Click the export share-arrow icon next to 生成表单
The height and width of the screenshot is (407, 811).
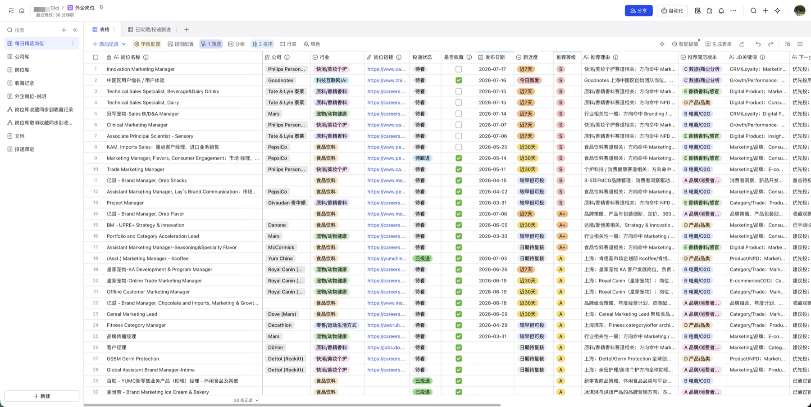pyautogui.click(x=742, y=44)
